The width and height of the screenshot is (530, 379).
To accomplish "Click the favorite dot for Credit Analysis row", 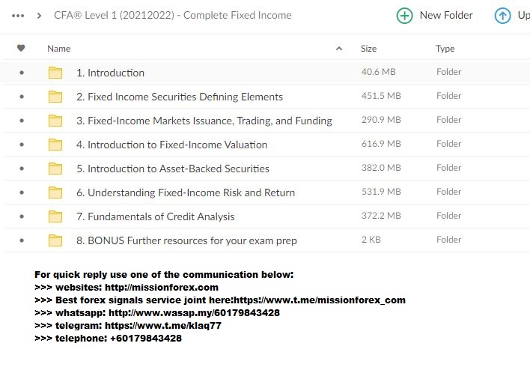I will [22, 216].
